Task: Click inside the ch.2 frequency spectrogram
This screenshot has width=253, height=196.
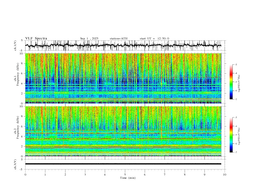Action: [x=123, y=131]
